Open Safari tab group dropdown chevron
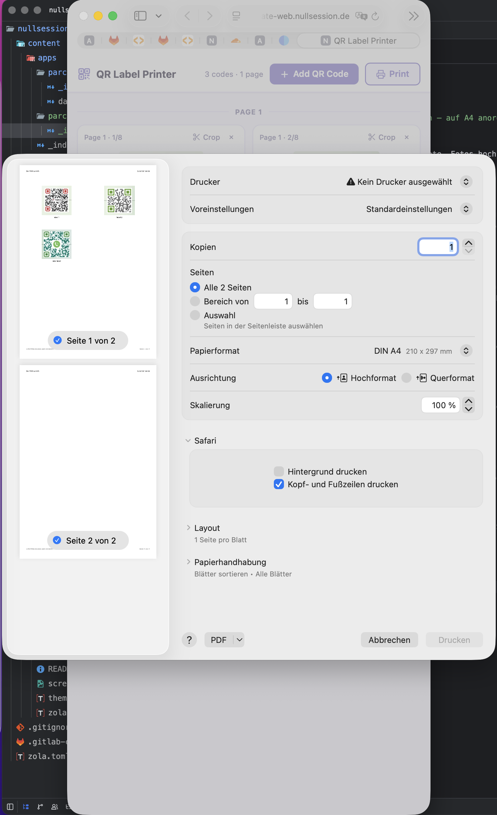The height and width of the screenshot is (815, 497). [159, 16]
